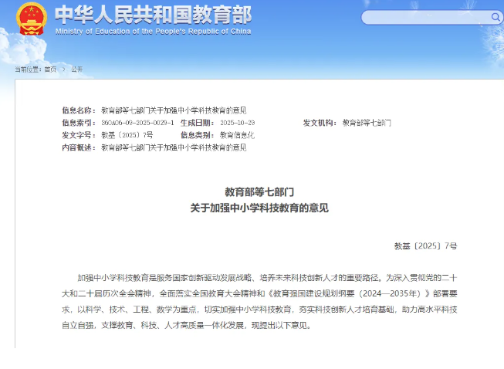Click the breadcrumb arrow separator
This screenshot has width=504, height=369.
[x=64, y=69]
